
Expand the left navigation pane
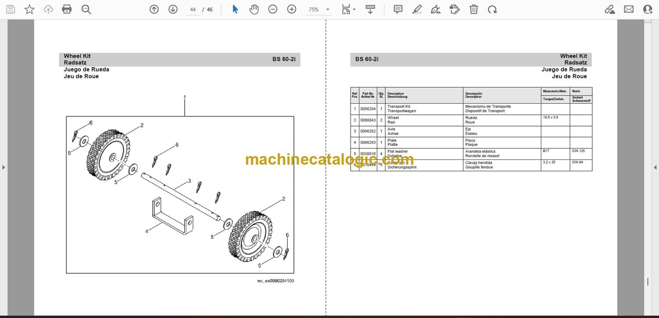pyautogui.click(x=4, y=167)
